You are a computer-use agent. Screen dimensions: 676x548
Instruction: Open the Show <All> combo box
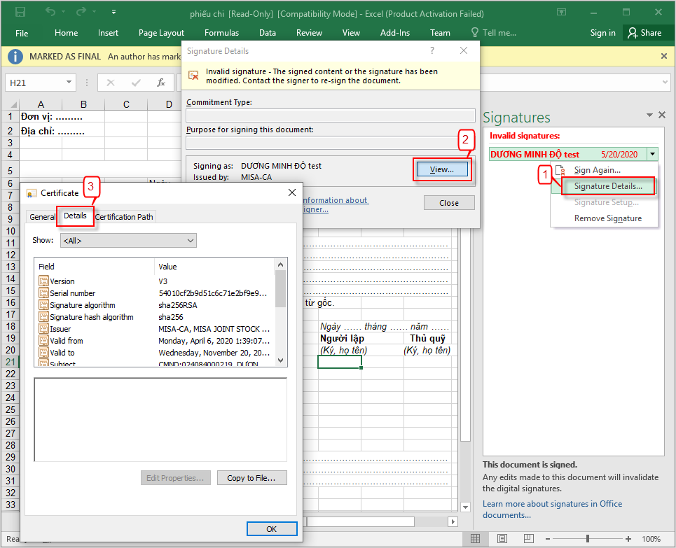(x=128, y=241)
